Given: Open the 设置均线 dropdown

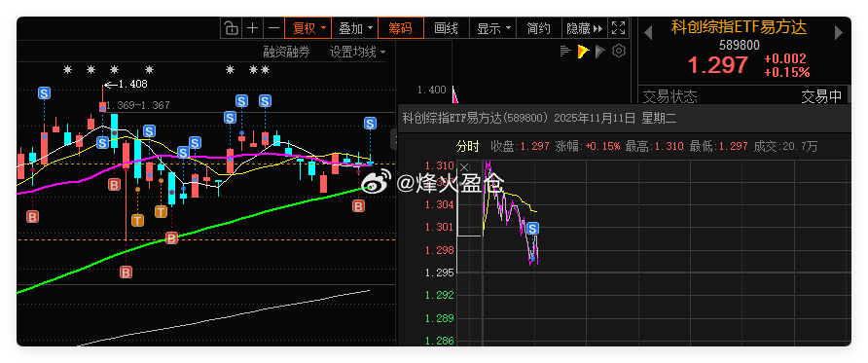Looking at the screenshot, I should (x=357, y=53).
